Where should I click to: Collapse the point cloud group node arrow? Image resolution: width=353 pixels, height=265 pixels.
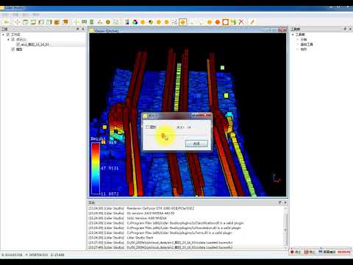[8, 40]
